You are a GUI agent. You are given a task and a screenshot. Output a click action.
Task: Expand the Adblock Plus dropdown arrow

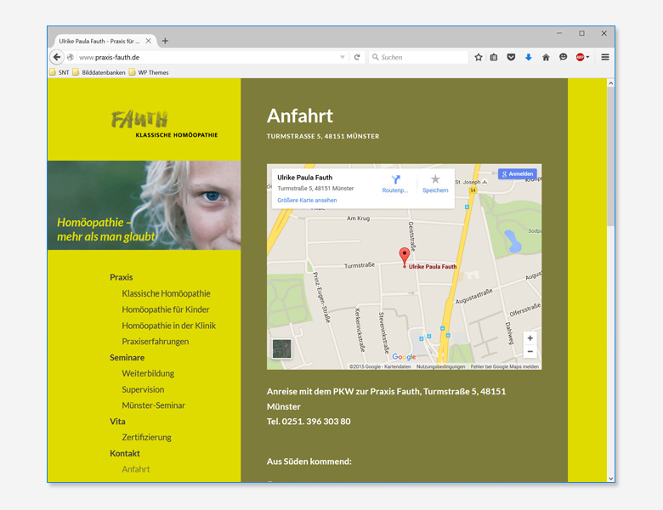tap(587, 57)
